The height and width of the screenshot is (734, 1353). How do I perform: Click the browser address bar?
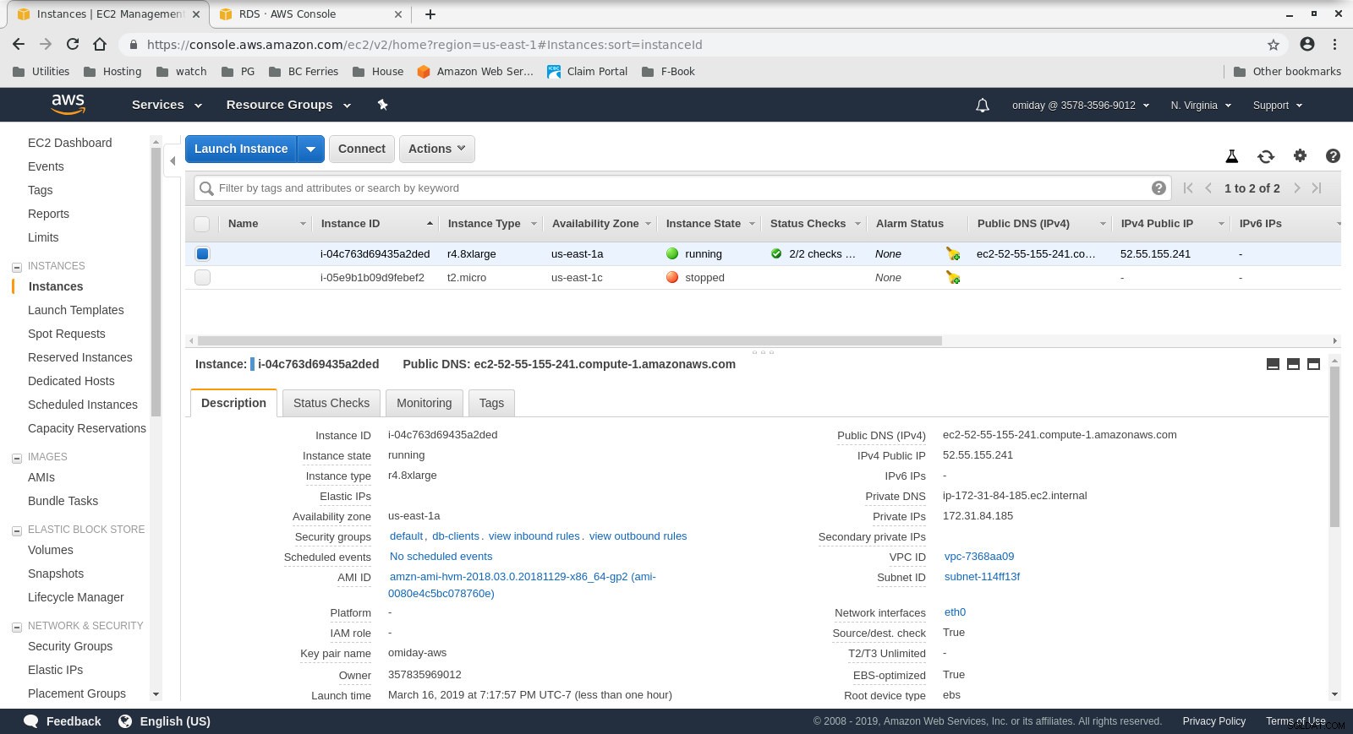[x=702, y=45]
